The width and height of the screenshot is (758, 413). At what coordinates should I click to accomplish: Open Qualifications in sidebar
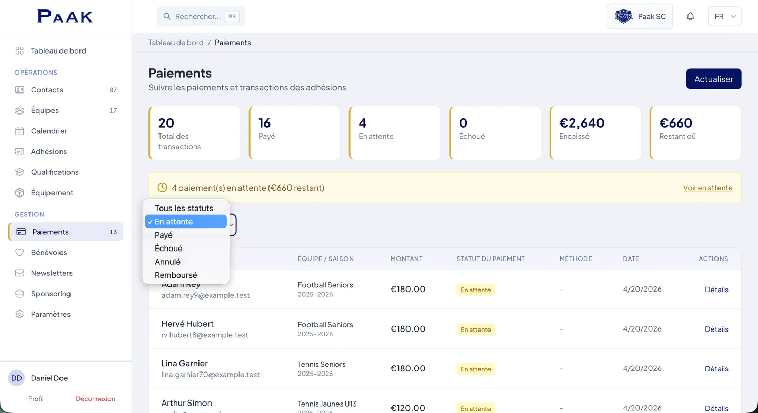coord(66,172)
